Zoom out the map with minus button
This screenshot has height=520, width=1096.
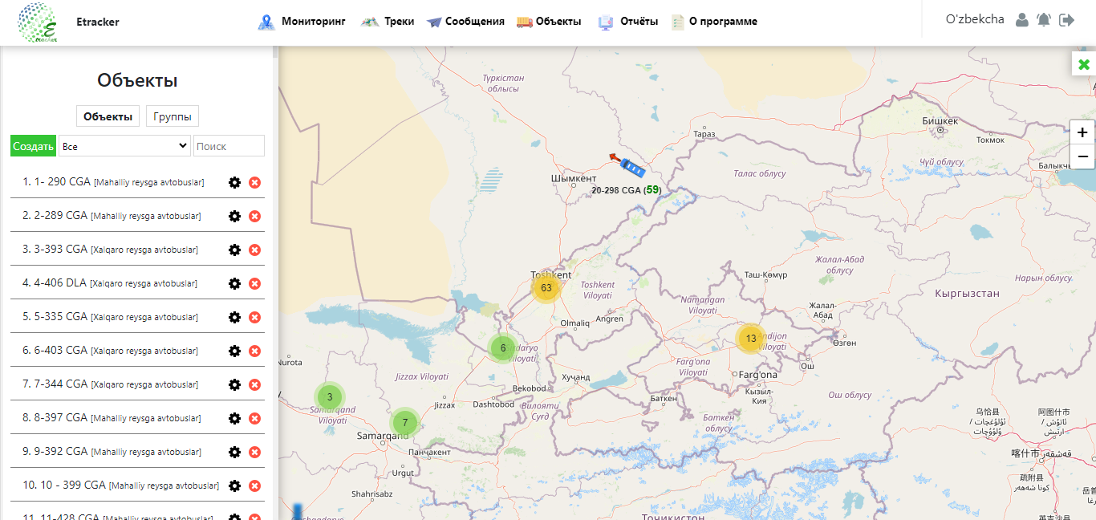pos(1082,156)
